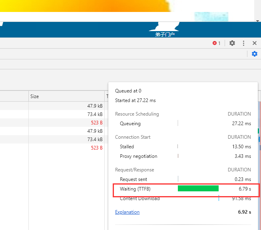Click the Connection Start section header

tap(133, 137)
